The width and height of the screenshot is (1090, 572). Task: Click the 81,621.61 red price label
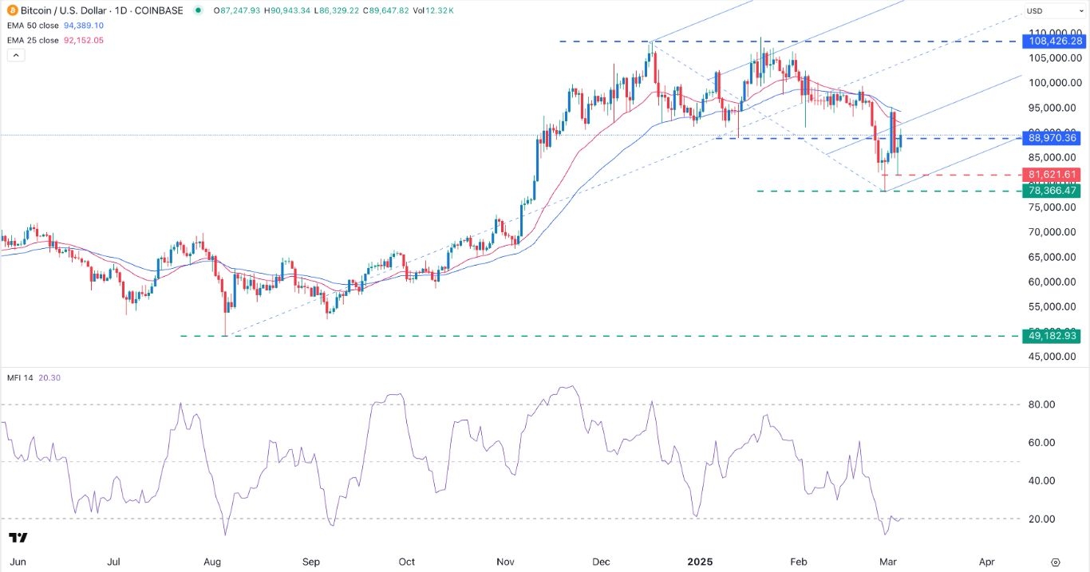[x=1053, y=175]
